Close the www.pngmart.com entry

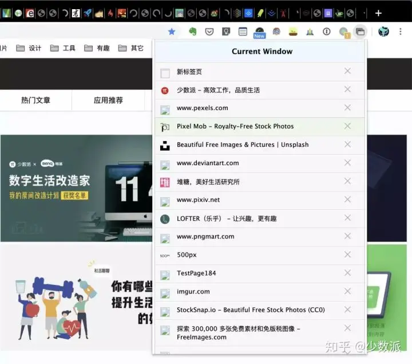click(347, 236)
